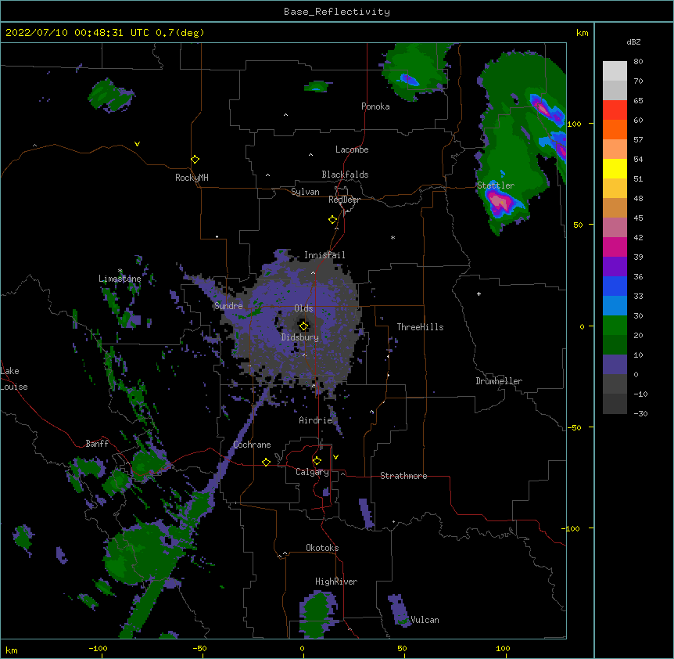
Task: Select the blue 33-36 dBZ legend swatch
Action: pos(615,286)
